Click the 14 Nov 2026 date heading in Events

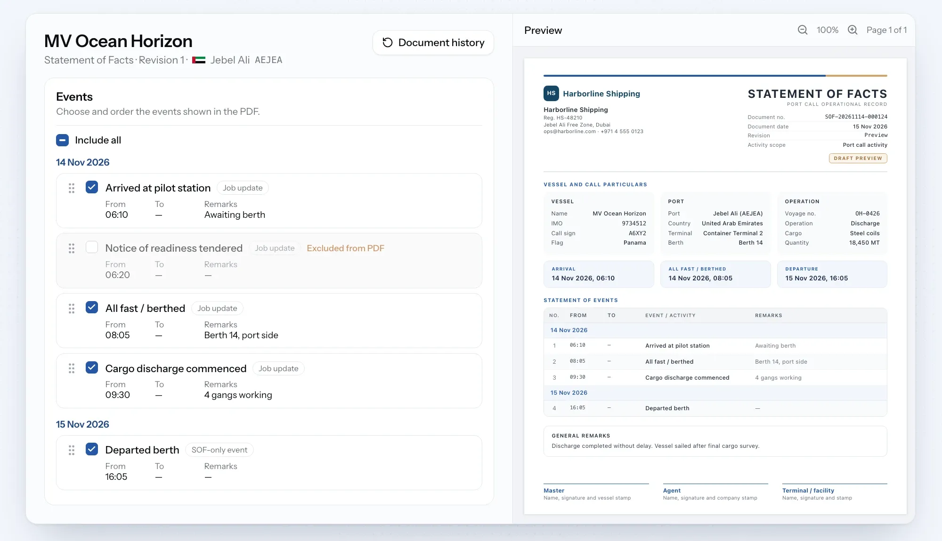(x=82, y=162)
